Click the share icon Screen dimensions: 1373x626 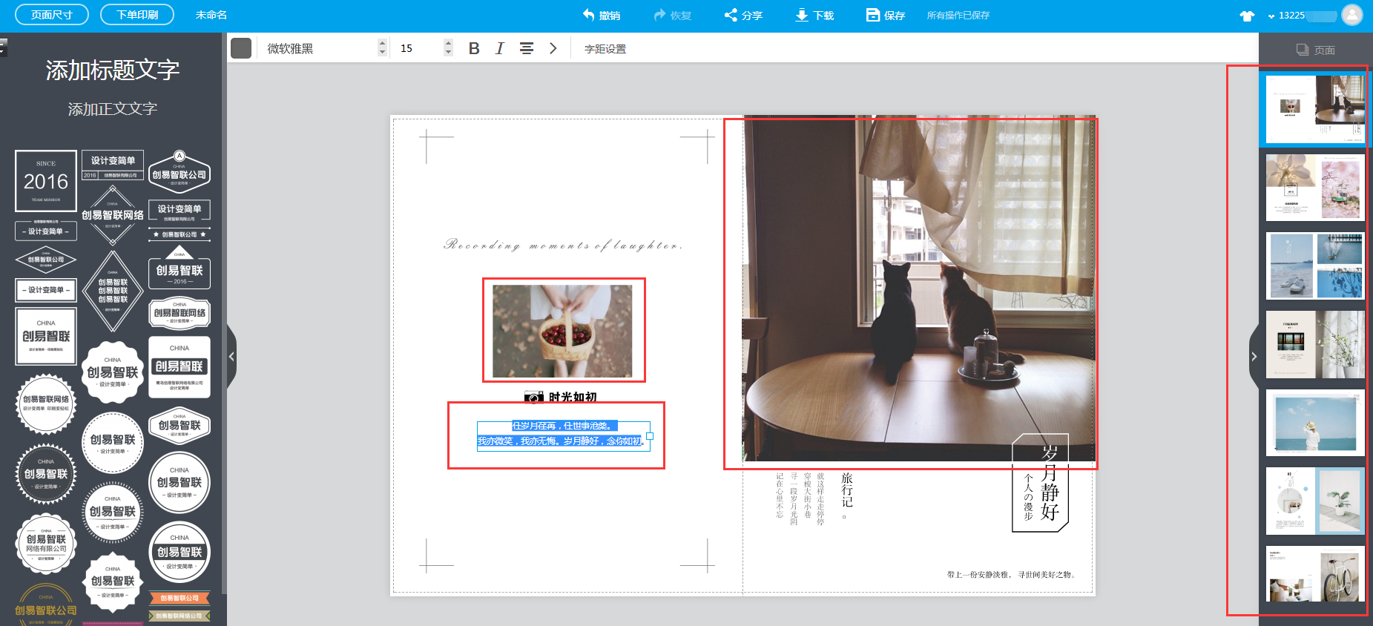tap(731, 15)
